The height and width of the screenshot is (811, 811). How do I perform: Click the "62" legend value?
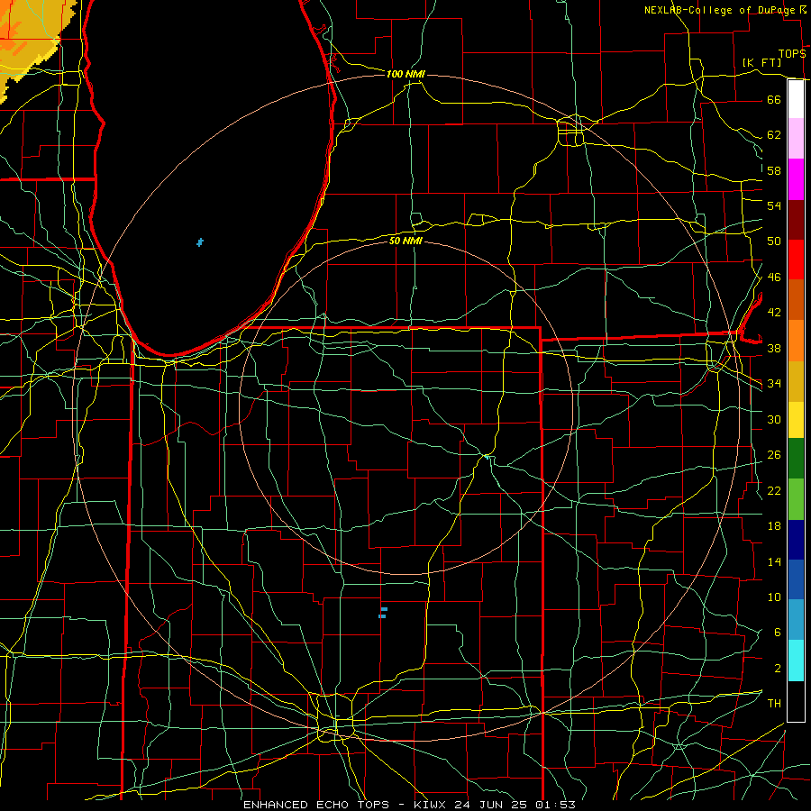[x=774, y=135]
